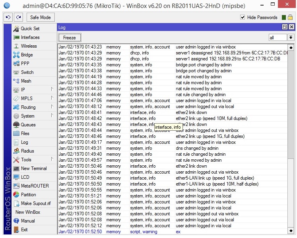Click the yellow padlock icon
The height and width of the screenshot is (238, 297).
(290, 17)
